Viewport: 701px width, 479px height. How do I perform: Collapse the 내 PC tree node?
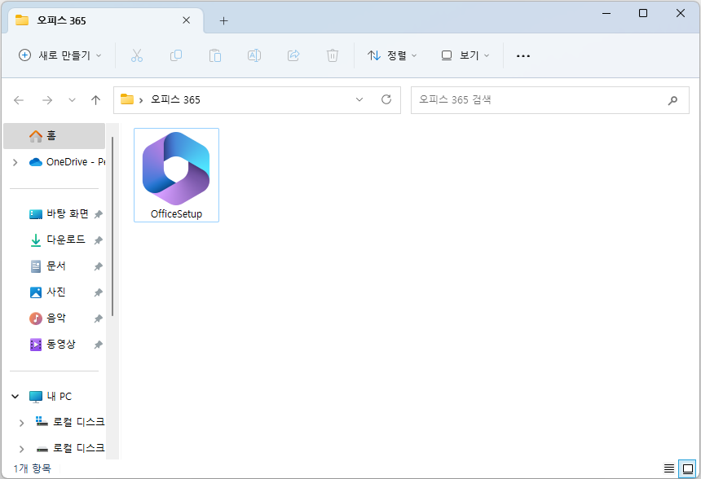pyautogui.click(x=15, y=397)
